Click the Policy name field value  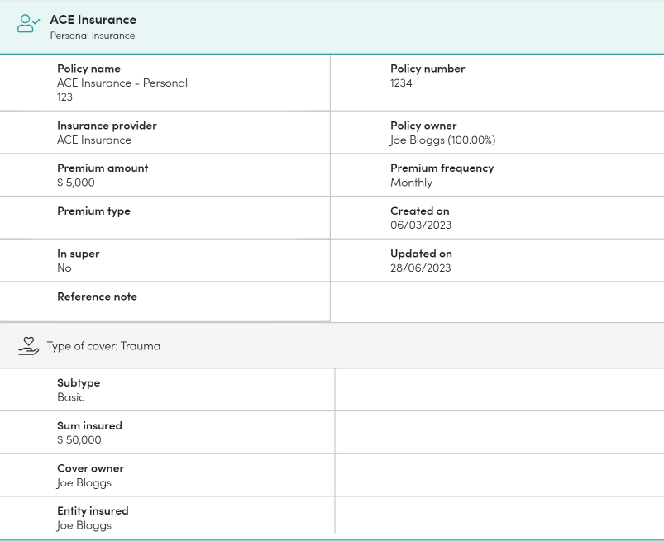(x=122, y=83)
